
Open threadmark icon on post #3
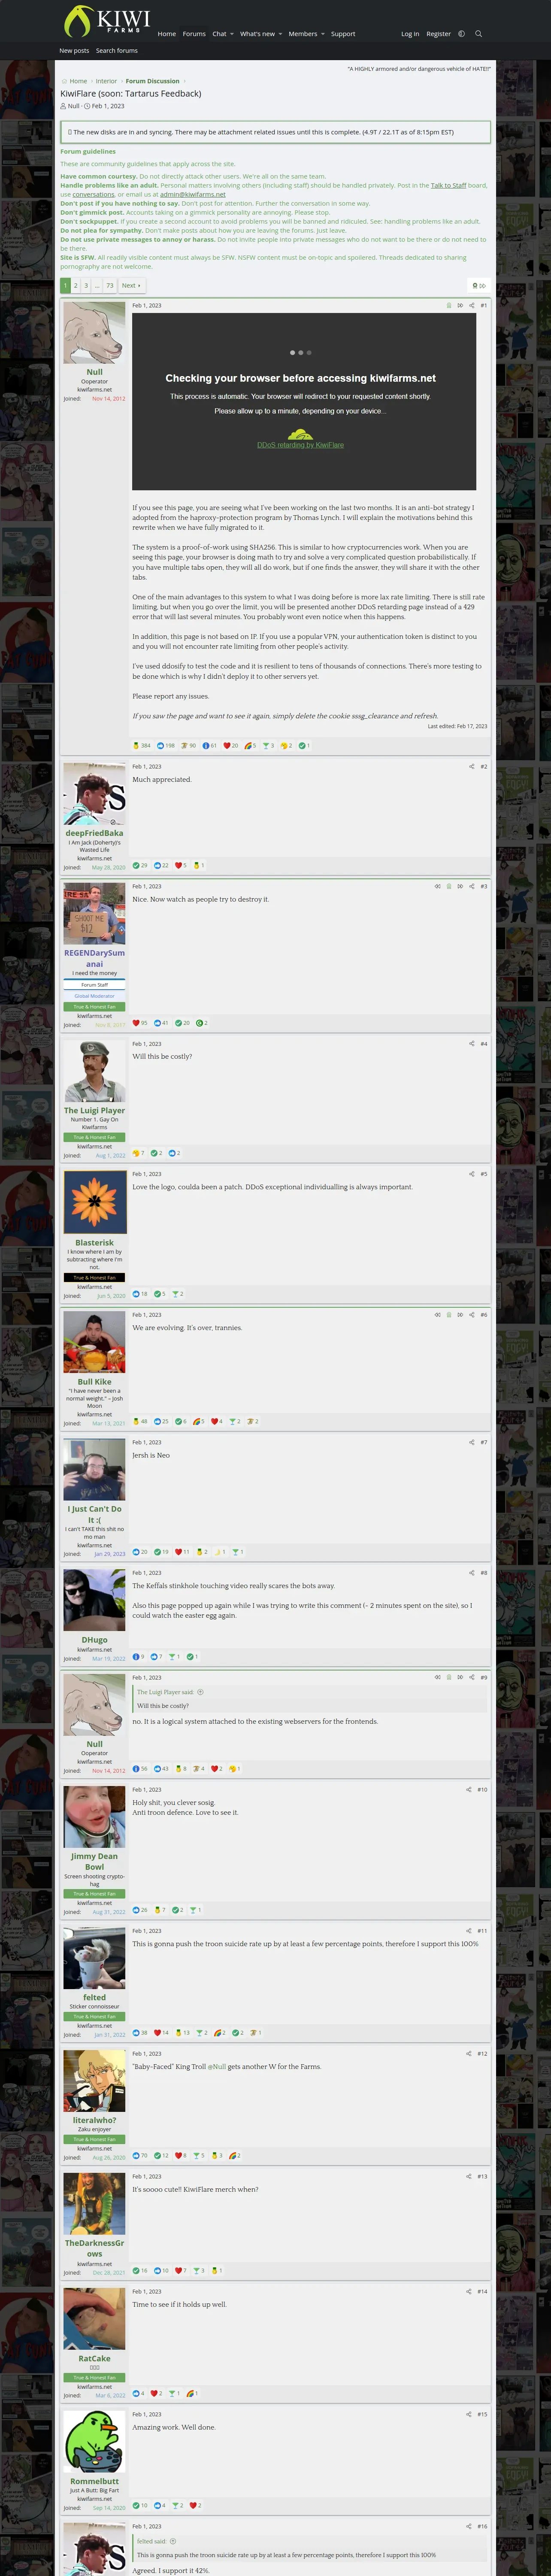[448, 887]
